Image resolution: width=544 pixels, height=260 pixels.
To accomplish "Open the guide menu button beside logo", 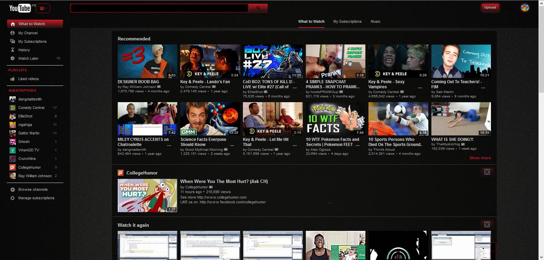I will [x=43, y=8].
